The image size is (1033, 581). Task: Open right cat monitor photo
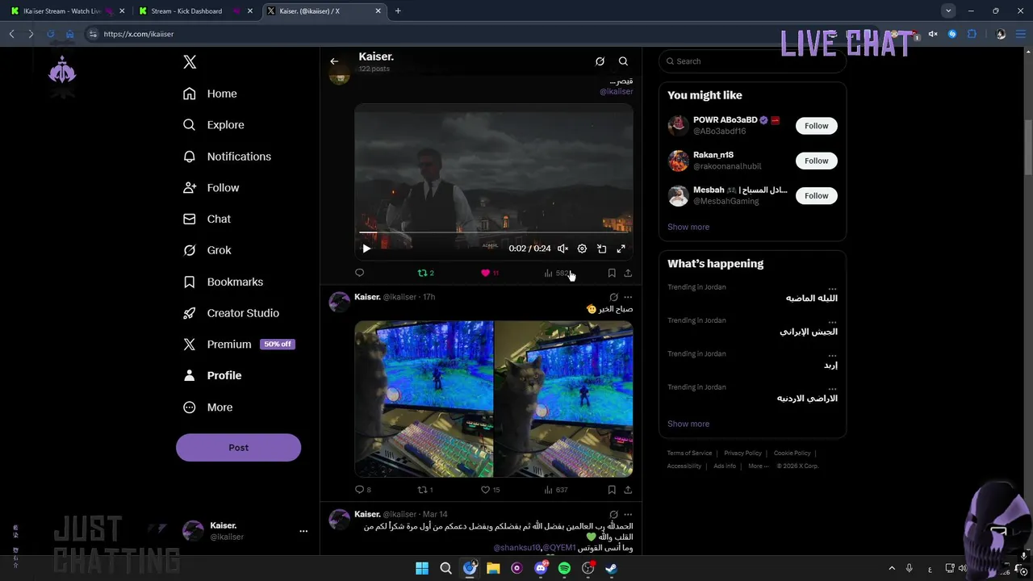click(563, 399)
